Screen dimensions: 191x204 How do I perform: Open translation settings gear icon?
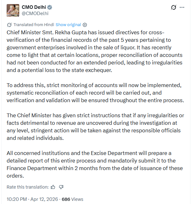84,25
